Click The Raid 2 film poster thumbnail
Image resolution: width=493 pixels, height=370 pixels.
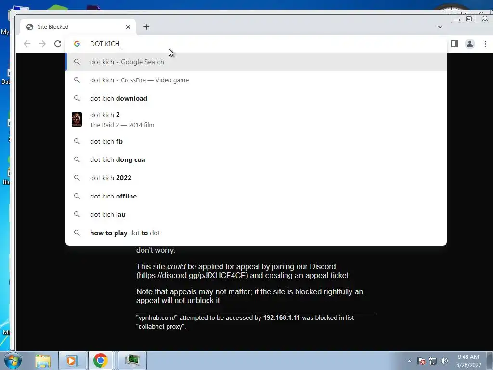coord(77,119)
